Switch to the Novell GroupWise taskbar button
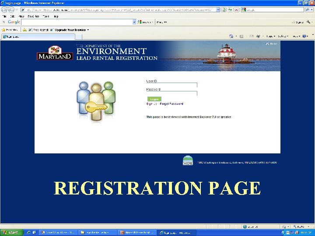This screenshot has width=315, height=236. coord(58,233)
